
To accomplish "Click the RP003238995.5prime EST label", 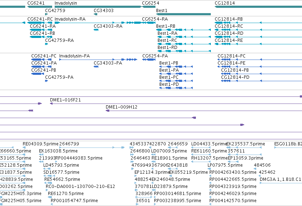I will click(x=177, y=201).
